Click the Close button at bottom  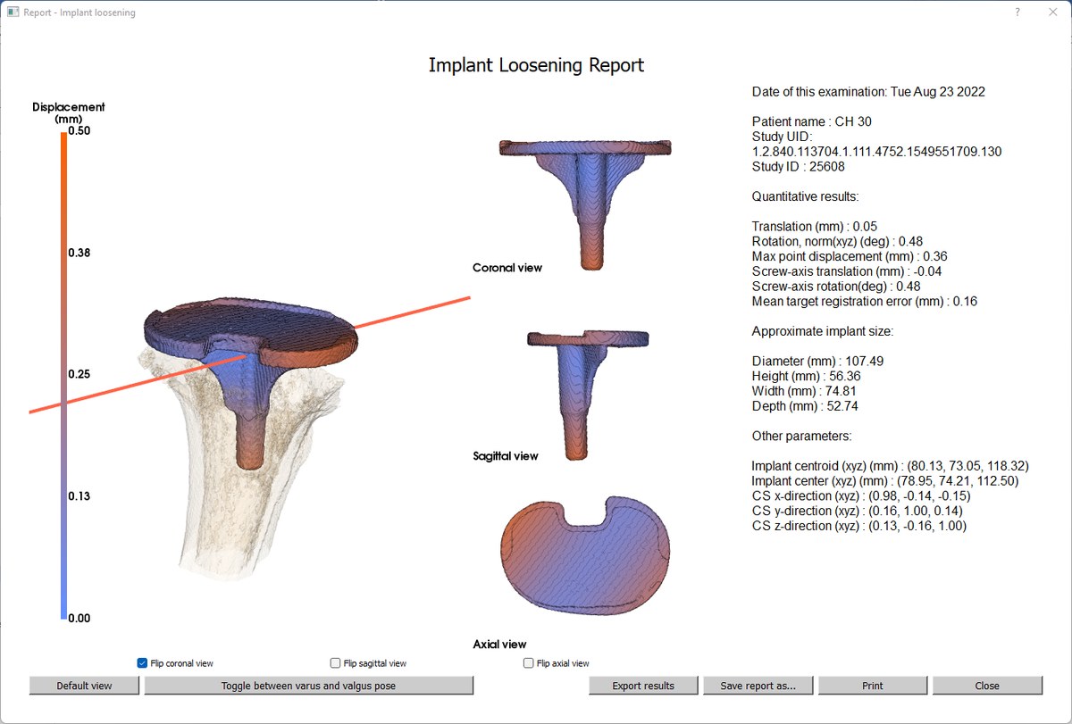tap(987, 686)
